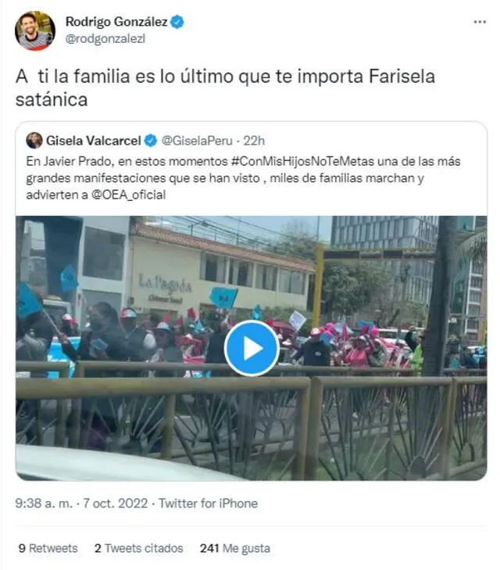The image size is (500, 570).
Task: Play the embedded march video
Action: tap(252, 348)
